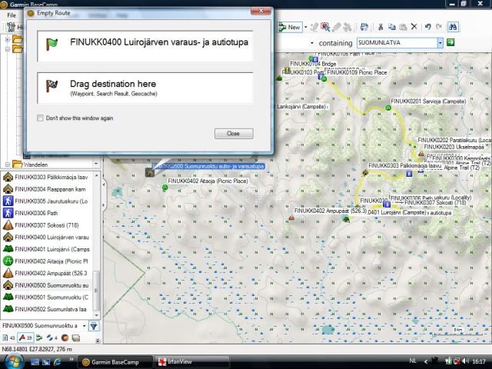Image resolution: width=492 pixels, height=369 pixels.
Task: Click the Cut scissors icon
Action: click(381, 27)
